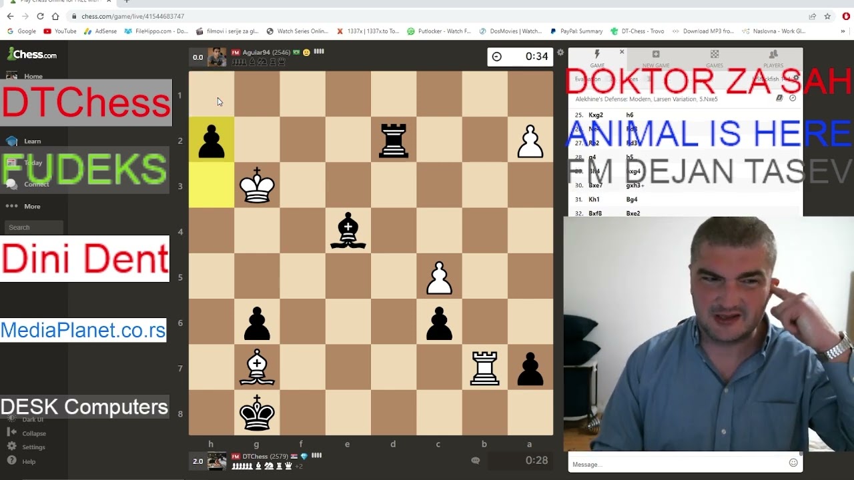
Task: Open the Watch Series Online bookmark
Action: 297,31
